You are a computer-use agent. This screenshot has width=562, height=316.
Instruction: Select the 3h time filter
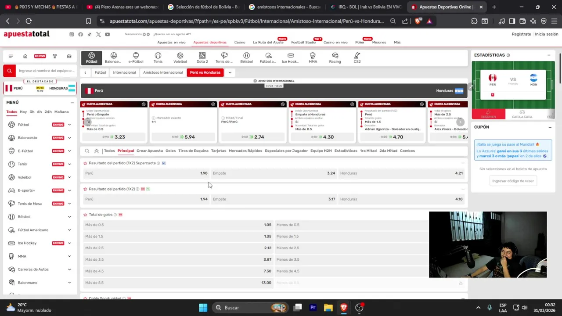click(32, 112)
